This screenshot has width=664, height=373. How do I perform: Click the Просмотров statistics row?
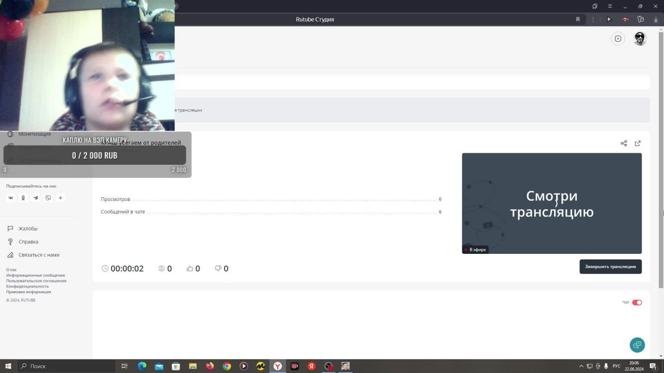coord(271,199)
